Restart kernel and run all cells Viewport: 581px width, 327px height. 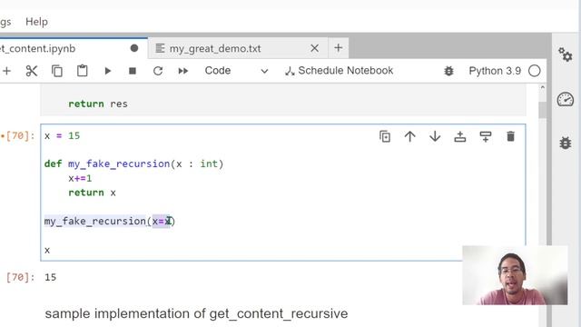click(183, 71)
